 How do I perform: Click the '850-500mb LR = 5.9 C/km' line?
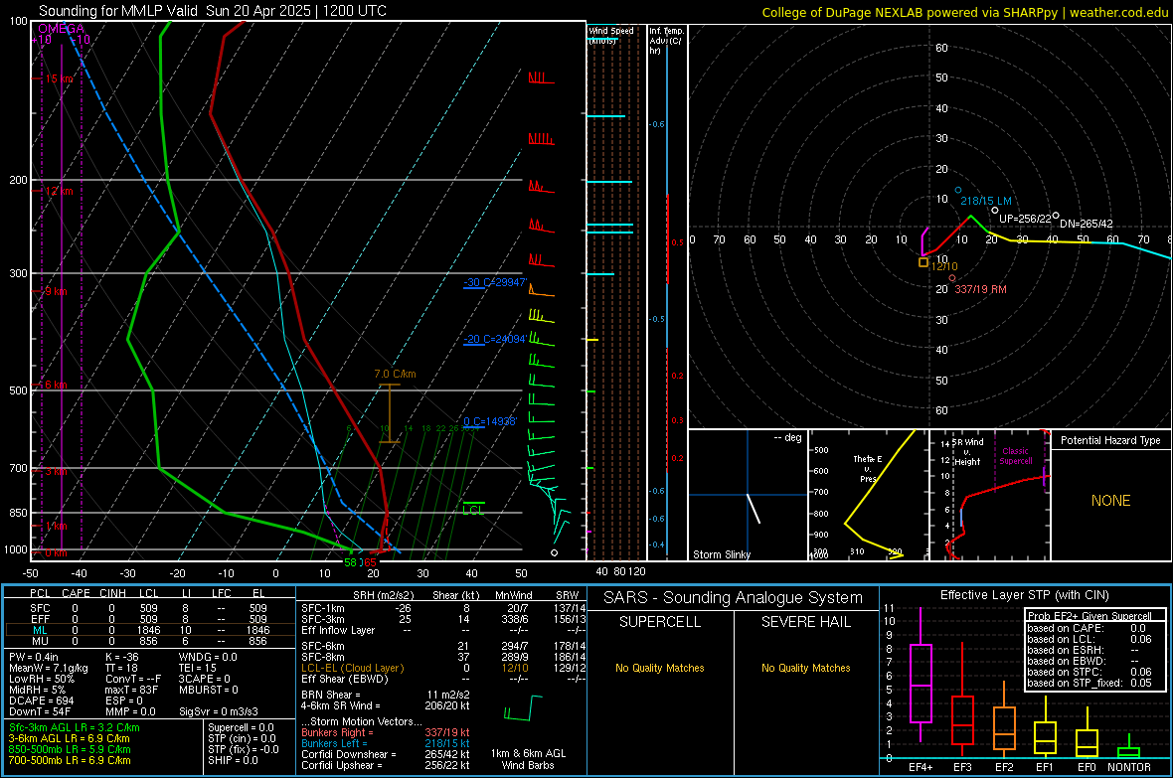[70, 749]
